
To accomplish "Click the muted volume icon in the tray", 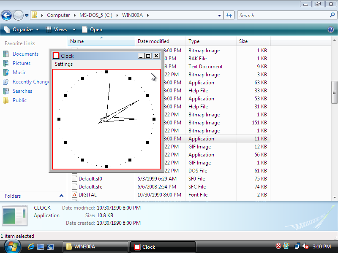I will [305, 246].
